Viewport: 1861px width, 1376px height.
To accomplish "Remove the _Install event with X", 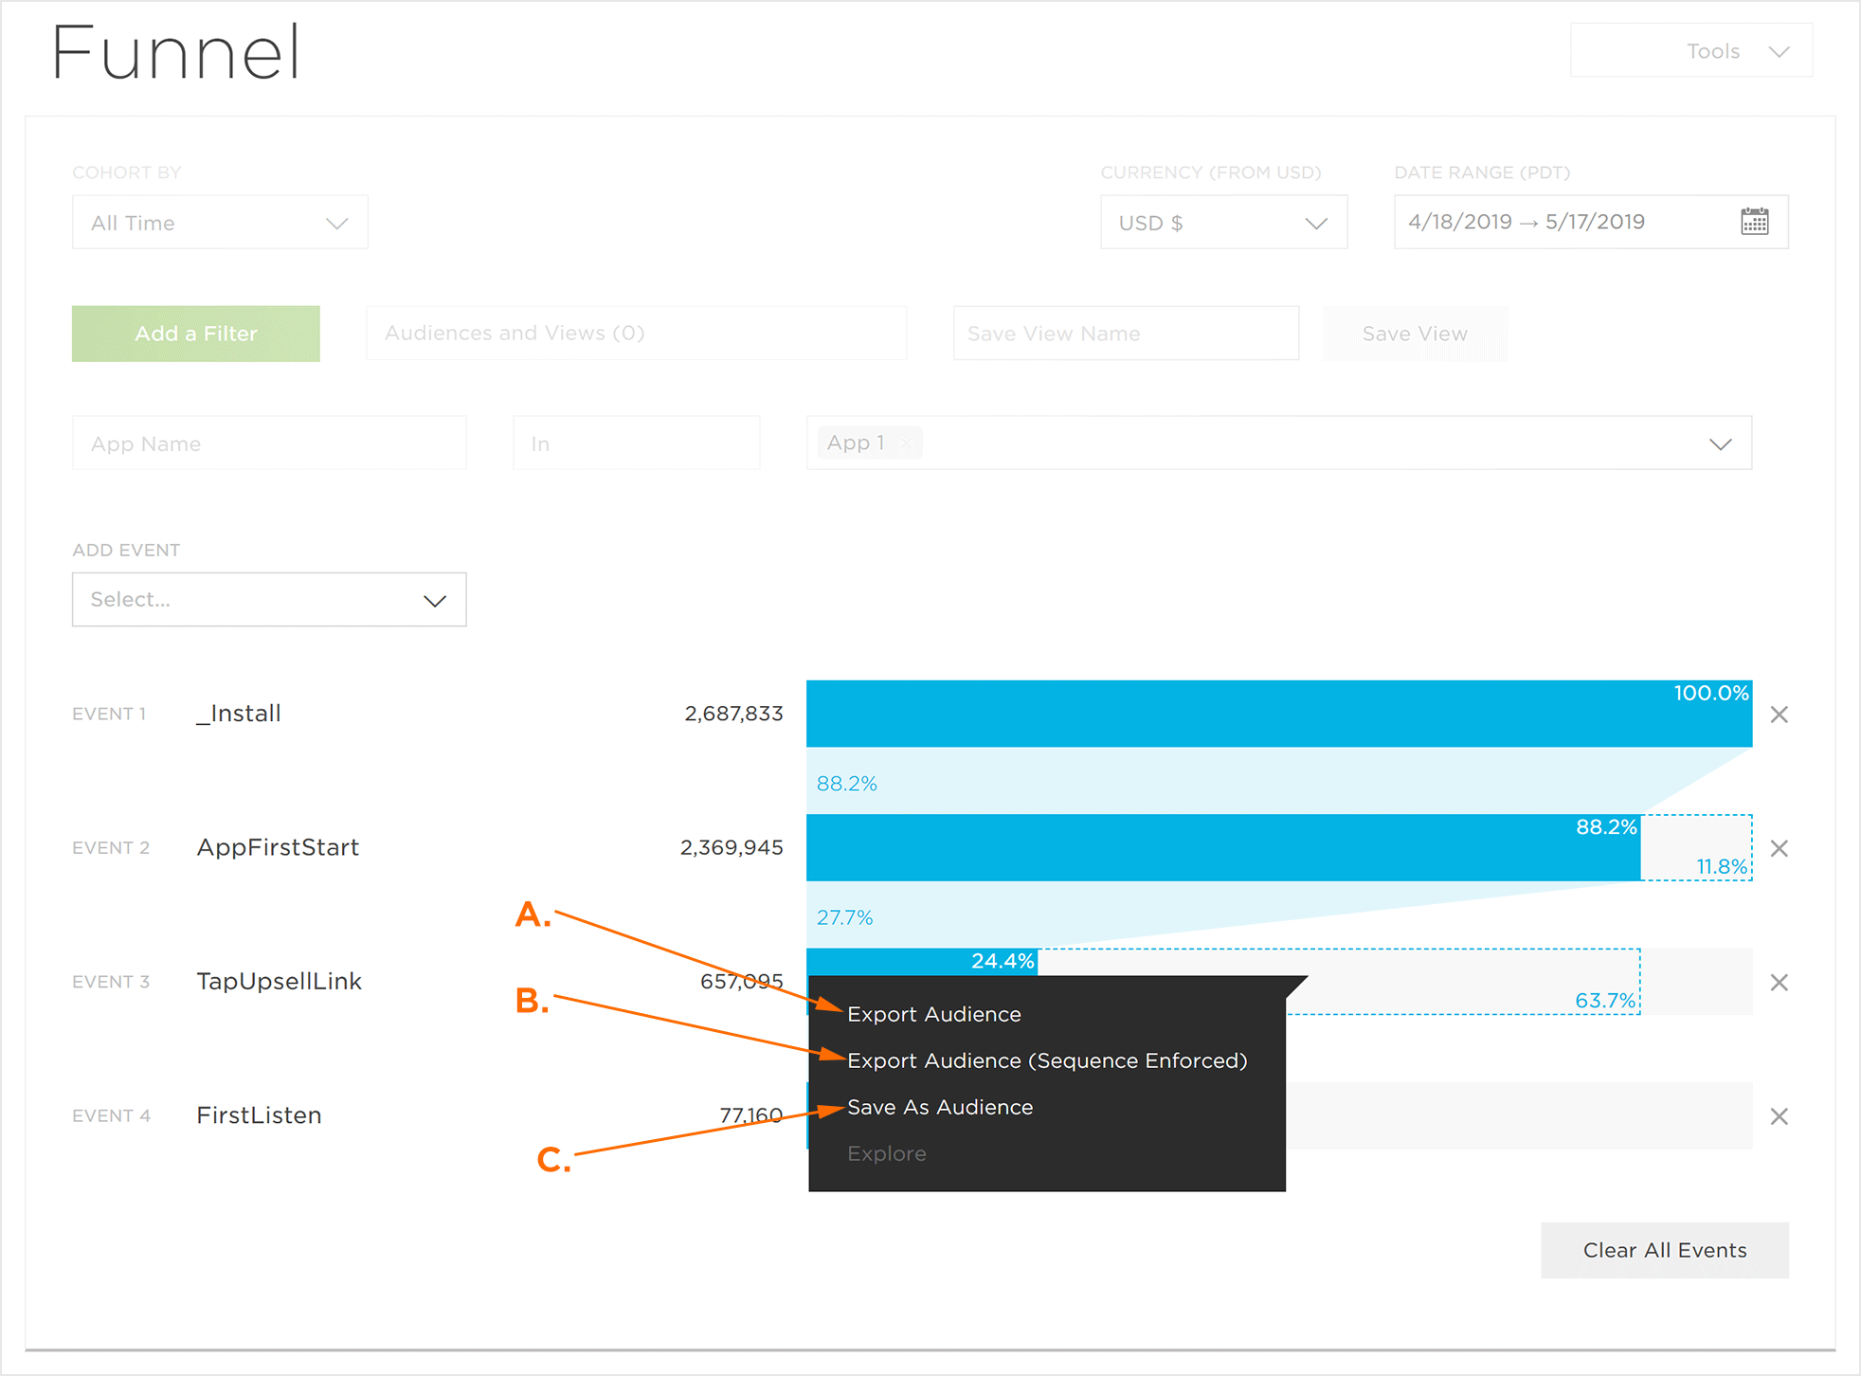I will tap(1779, 715).
